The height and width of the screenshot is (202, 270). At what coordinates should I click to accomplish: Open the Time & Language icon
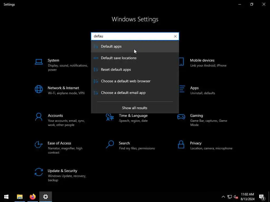110,117
